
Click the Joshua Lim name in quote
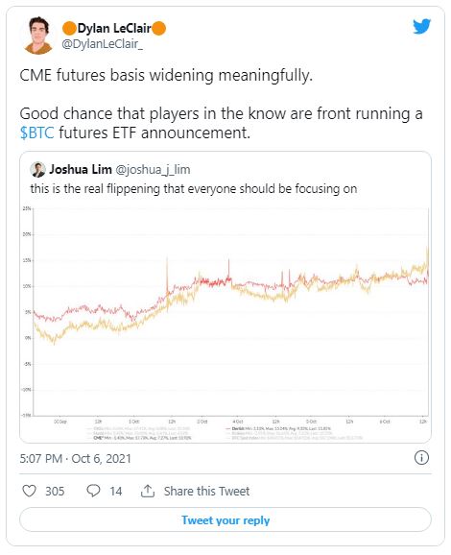[x=81, y=170]
